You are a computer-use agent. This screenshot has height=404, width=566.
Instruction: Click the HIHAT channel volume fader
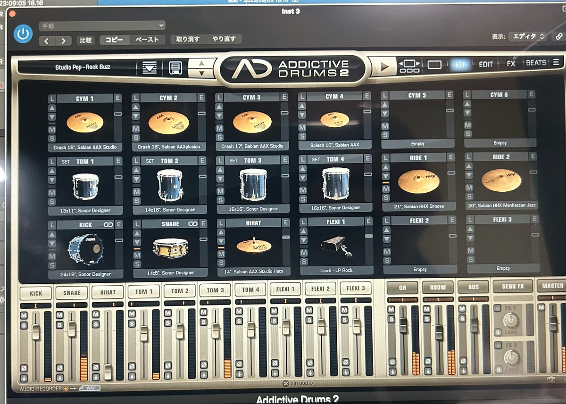(x=108, y=372)
